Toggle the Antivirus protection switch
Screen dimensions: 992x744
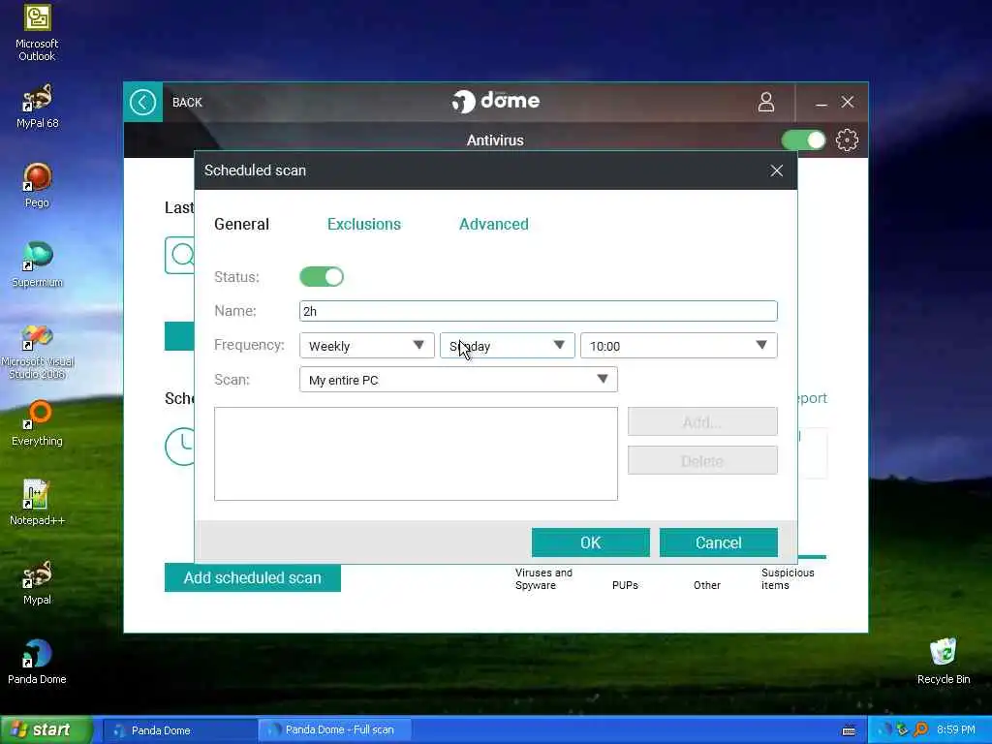click(x=803, y=139)
